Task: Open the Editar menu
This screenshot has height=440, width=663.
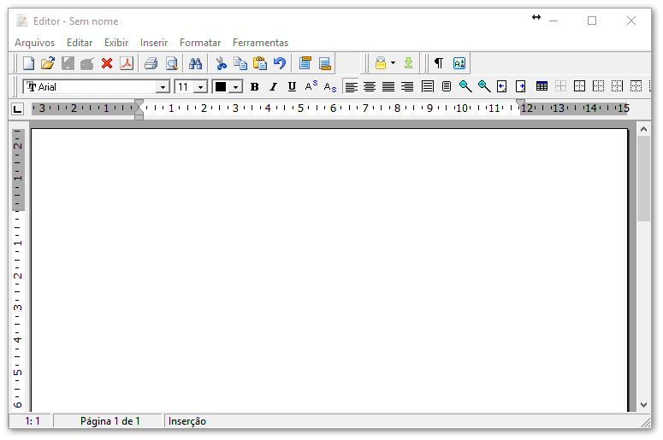Action: (x=80, y=43)
